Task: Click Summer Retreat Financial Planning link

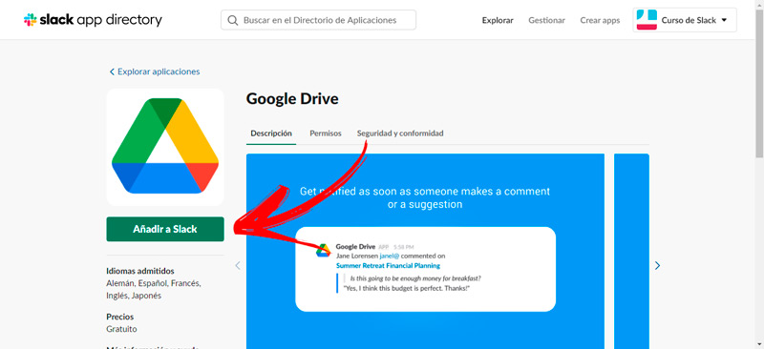Action: click(389, 266)
